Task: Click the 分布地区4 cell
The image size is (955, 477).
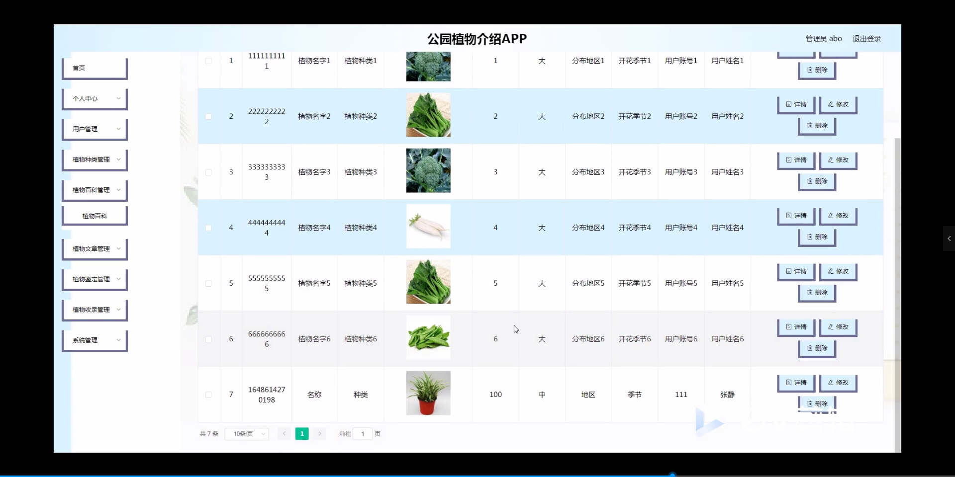Action: tap(588, 228)
